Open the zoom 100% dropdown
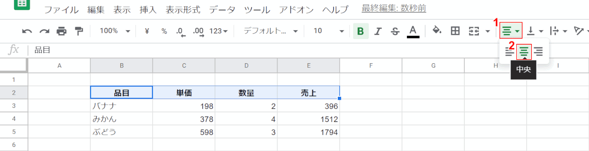Viewport: 589px width, 151px height. 115,31
